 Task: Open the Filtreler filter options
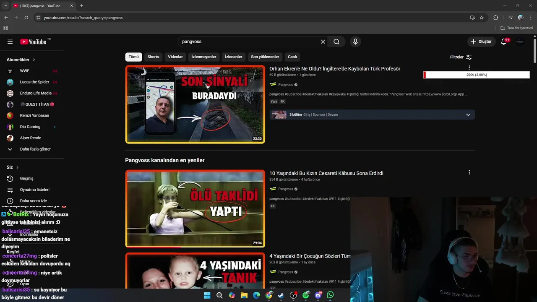pos(461,57)
